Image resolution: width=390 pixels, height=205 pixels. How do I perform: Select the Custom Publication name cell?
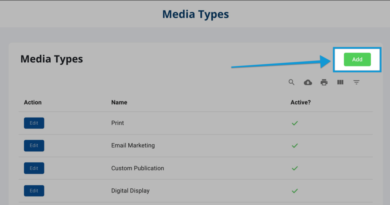coord(137,168)
